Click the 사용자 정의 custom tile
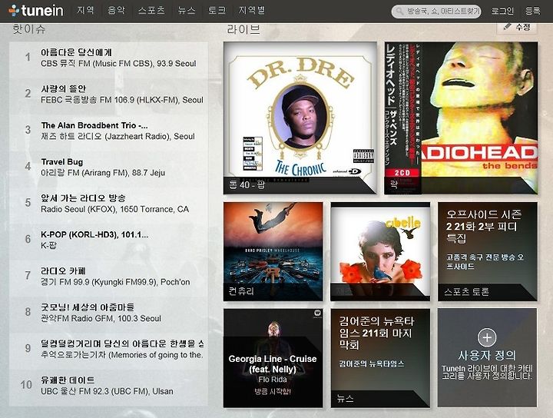The image size is (553, 418). point(488,358)
